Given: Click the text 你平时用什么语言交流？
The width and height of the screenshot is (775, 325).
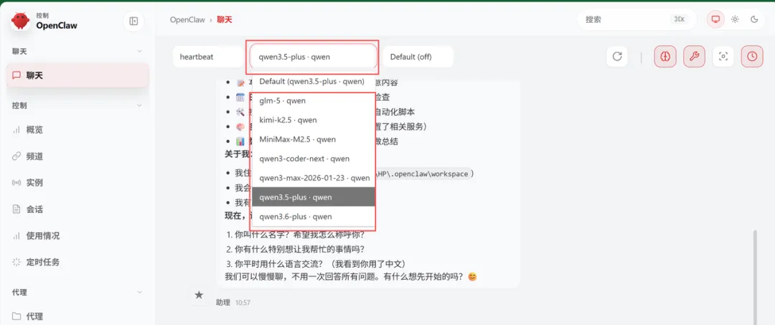Looking at the screenshot, I should pyautogui.click(x=279, y=264).
